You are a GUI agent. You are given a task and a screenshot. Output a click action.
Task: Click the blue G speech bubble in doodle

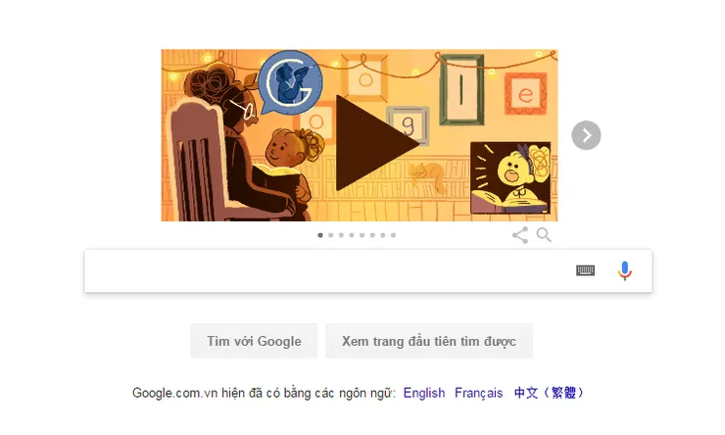click(x=290, y=82)
